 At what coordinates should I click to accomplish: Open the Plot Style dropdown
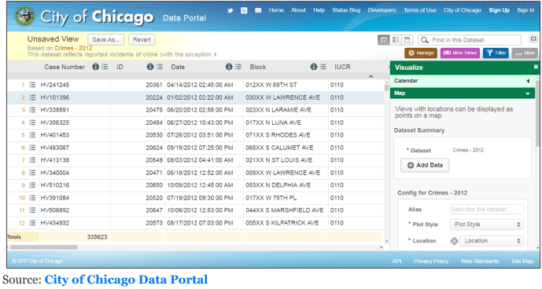click(x=486, y=225)
